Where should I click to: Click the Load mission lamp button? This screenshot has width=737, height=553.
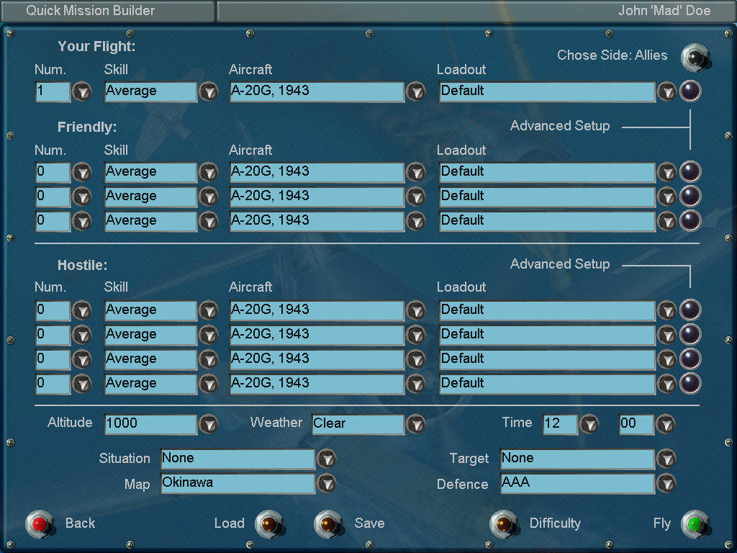coord(270,524)
